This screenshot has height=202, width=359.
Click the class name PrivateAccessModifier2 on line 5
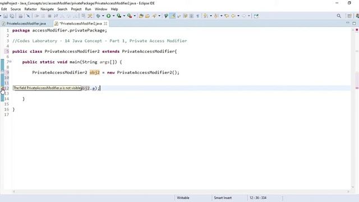click(72, 51)
